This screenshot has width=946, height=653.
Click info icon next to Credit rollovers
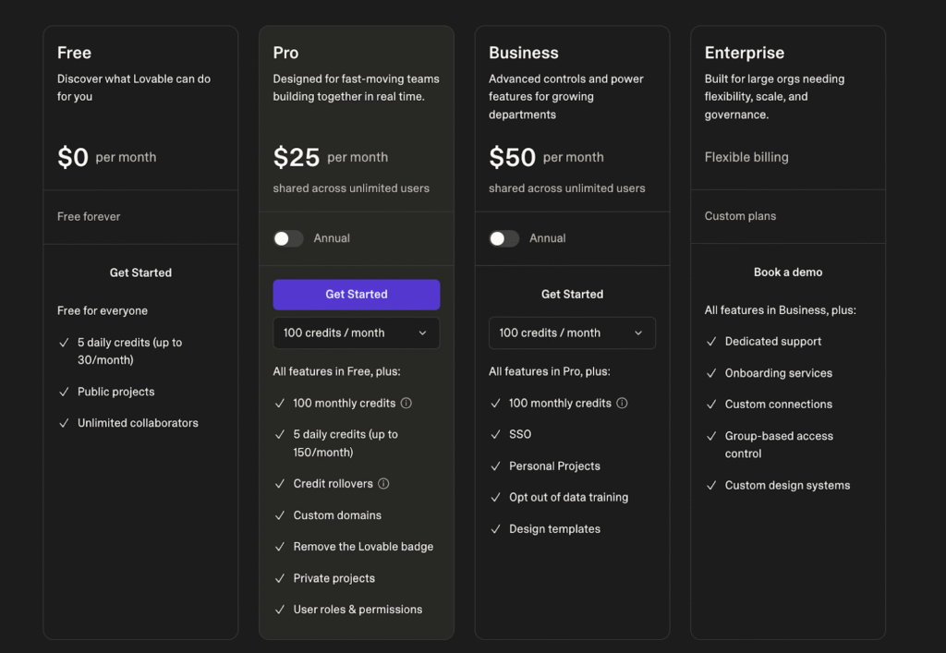click(383, 484)
